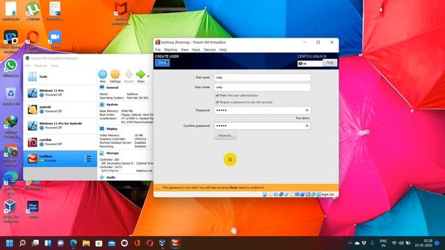Viewport: 445px width, 250px height.
Task: Open Widgets icon on taskbar
Action: click(48, 243)
